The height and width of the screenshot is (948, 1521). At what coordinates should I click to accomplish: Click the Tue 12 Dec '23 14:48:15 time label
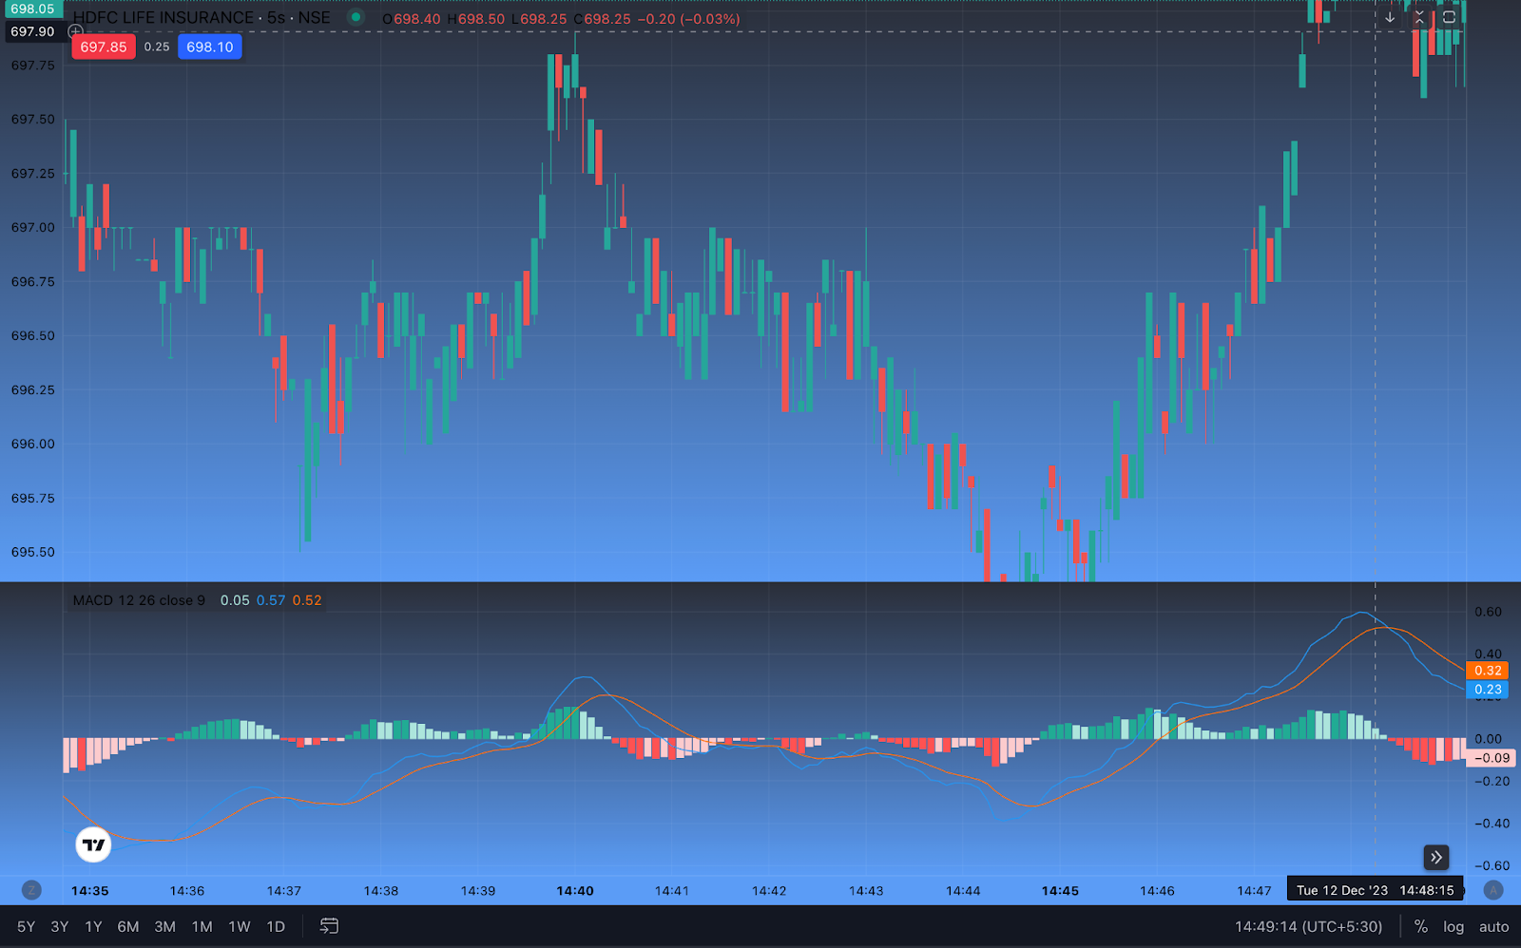pyautogui.click(x=1375, y=890)
